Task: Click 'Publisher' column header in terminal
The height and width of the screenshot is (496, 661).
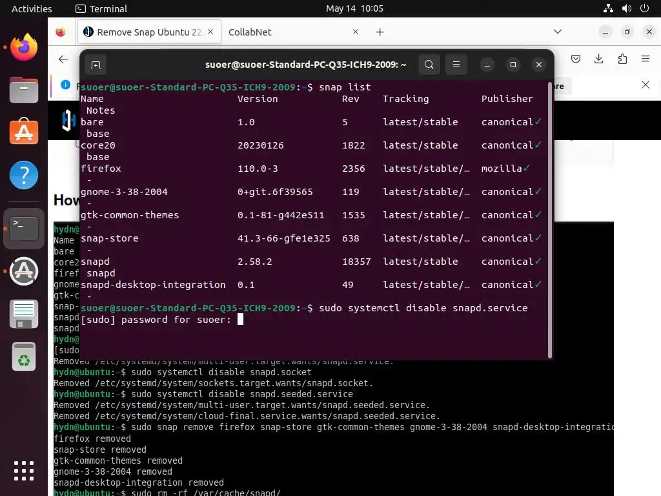Action: (507, 99)
